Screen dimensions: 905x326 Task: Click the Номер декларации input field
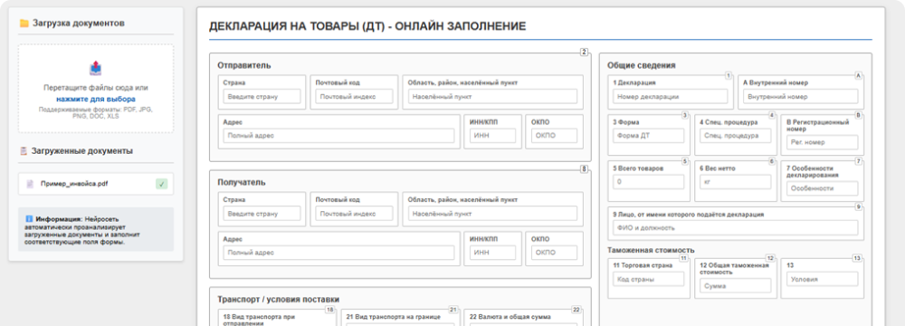click(670, 97)
